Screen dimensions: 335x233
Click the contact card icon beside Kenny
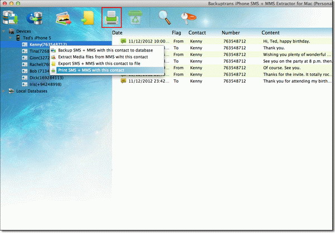(x=25, y=45)
